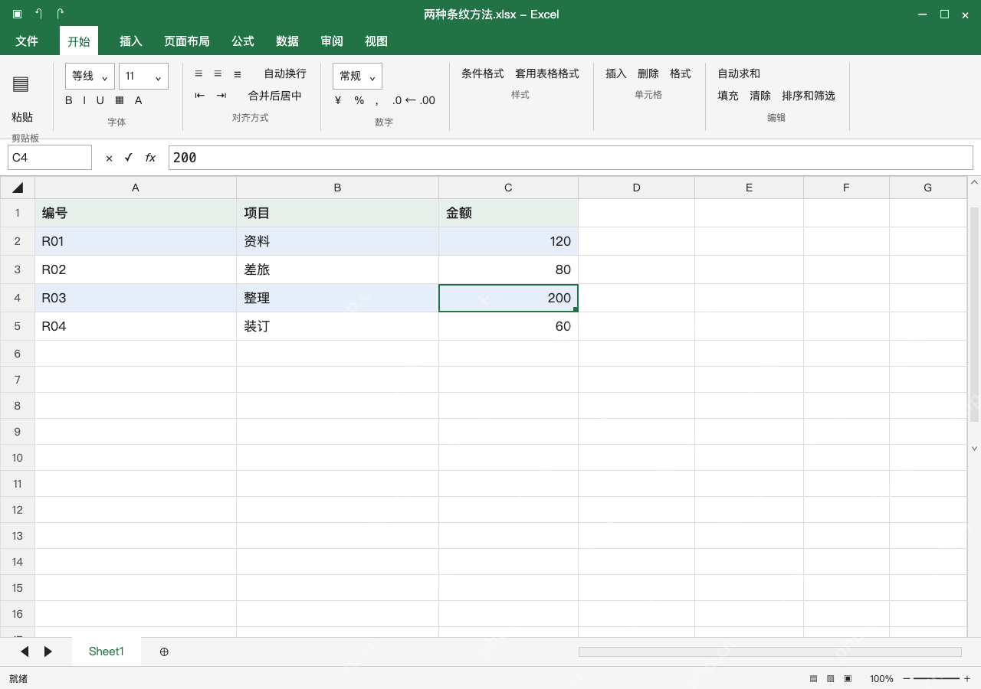The image size is (981, 689).
Task: Go to previous sheet tab arrow
Action: coord(25,651)
